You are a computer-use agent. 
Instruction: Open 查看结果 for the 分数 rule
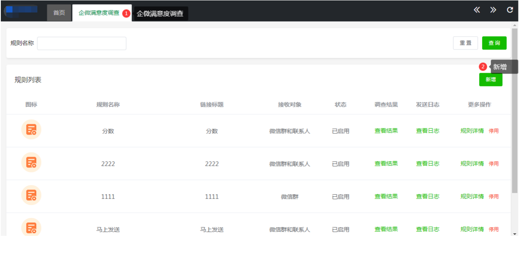[386, 131]
